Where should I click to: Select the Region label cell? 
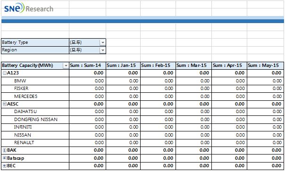[x=35, y=50]
